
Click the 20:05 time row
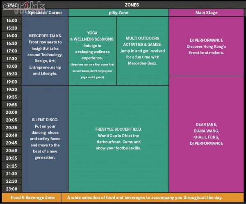(12, 120)
